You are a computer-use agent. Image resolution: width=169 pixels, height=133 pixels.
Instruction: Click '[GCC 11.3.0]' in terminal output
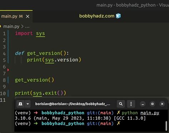[130, 118]
